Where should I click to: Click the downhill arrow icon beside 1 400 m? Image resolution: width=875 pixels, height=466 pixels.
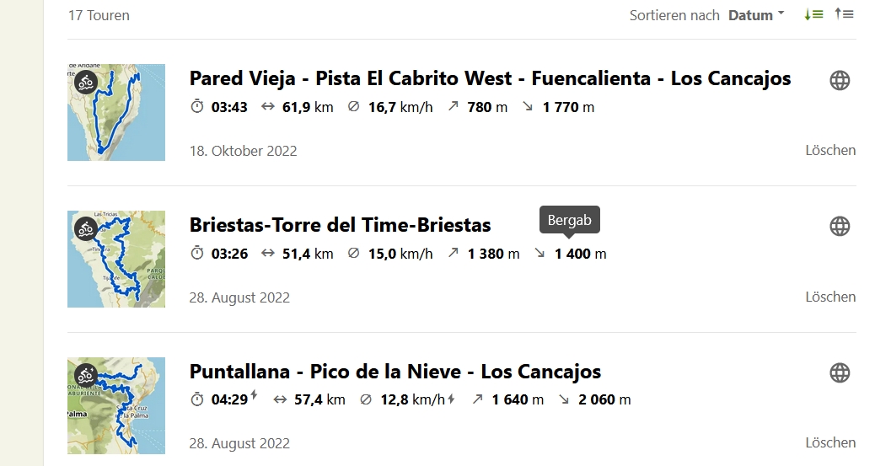539,254
